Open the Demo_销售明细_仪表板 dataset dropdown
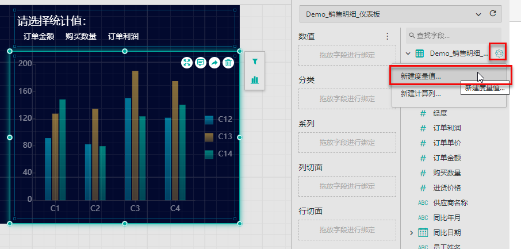 click(x=393, y=14)
